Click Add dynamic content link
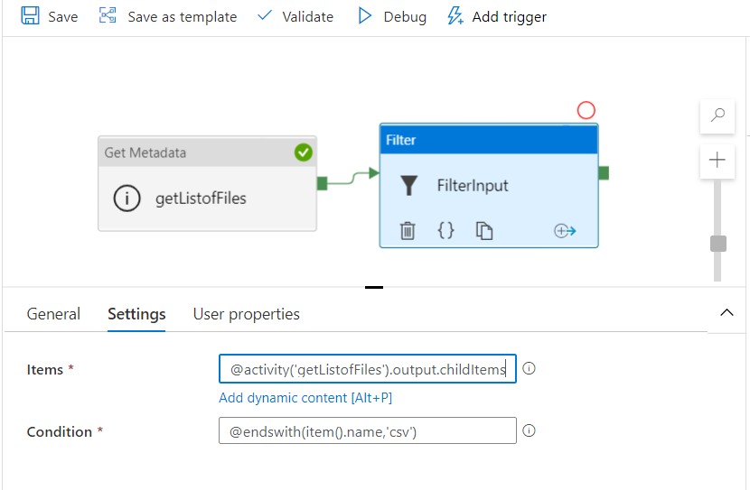This screenshot has height=490, width=750. [x=305, y=398]
